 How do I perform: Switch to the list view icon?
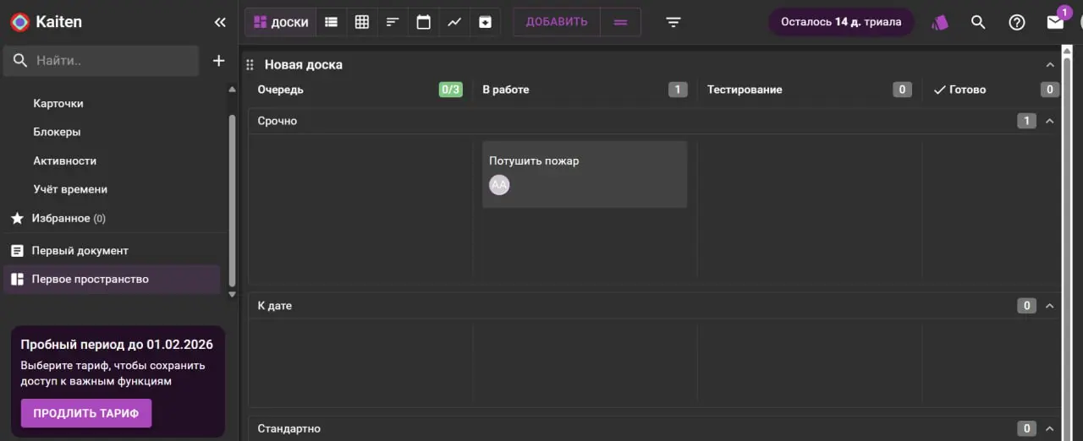[x=332, y=22]
